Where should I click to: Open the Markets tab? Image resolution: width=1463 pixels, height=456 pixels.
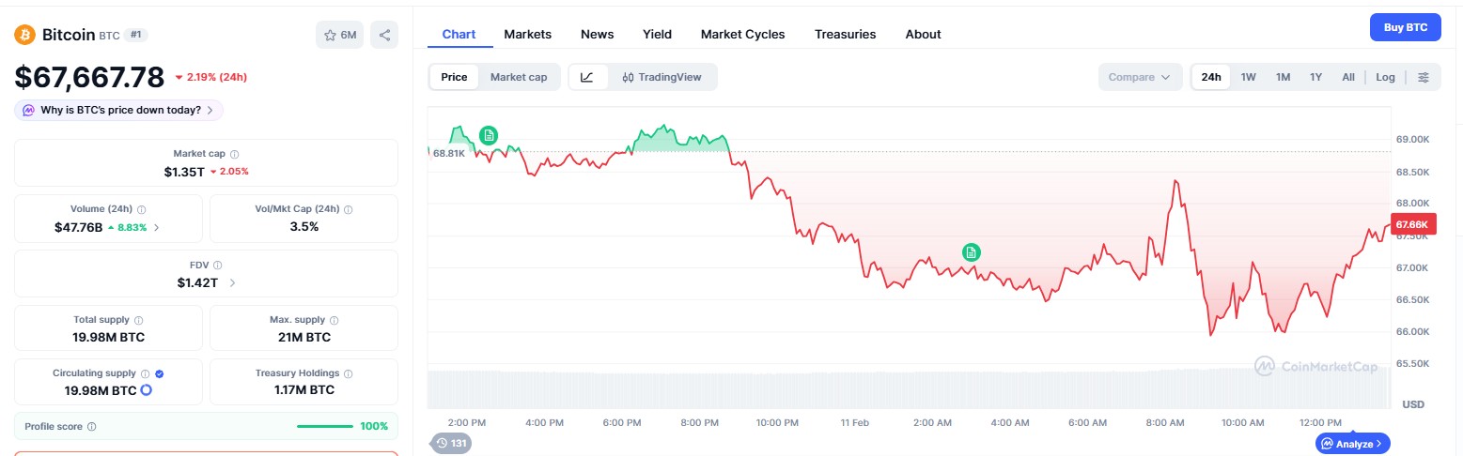527,34
